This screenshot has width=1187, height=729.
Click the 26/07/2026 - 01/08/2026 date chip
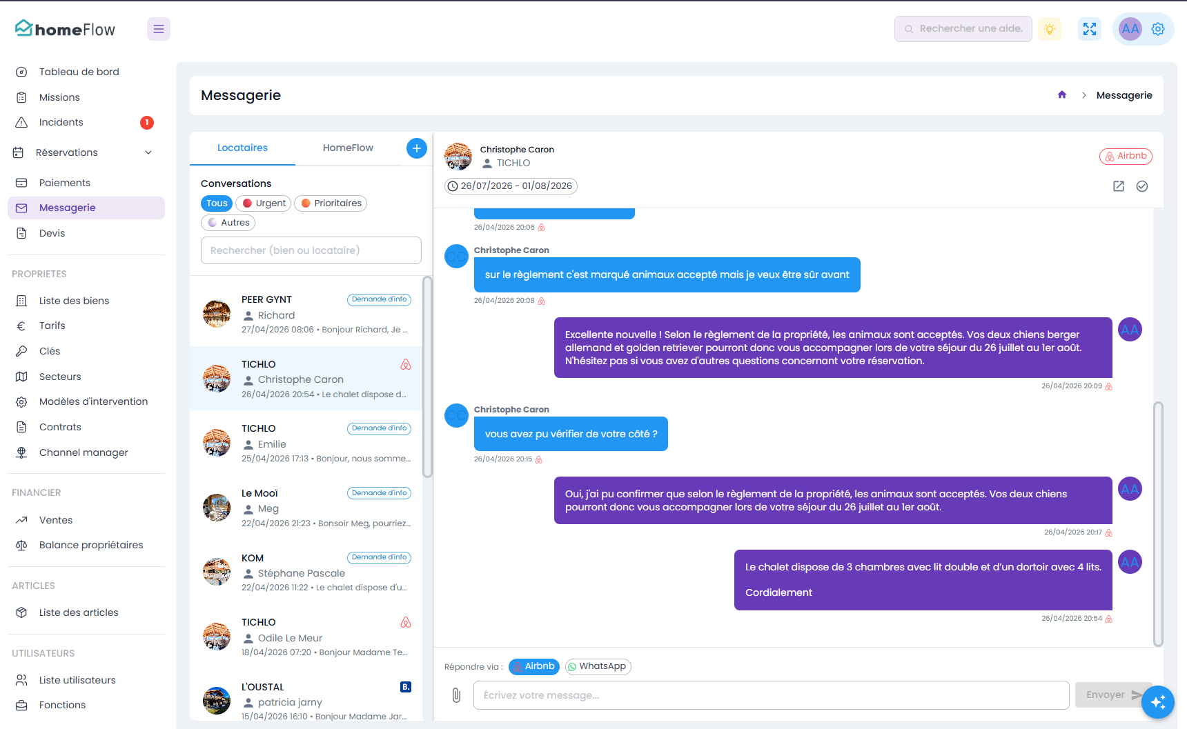(511, 186)
